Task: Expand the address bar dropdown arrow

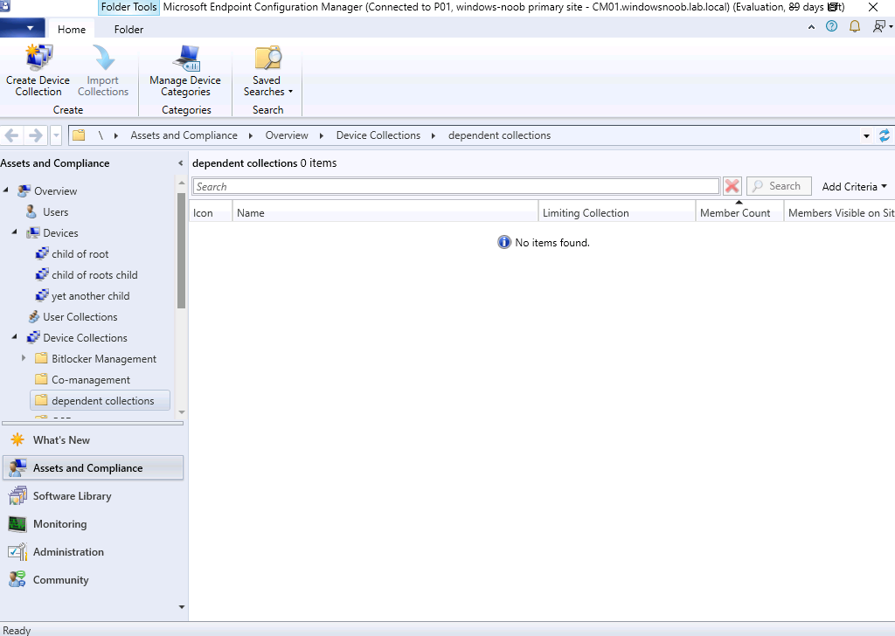Action: point(866,135)
